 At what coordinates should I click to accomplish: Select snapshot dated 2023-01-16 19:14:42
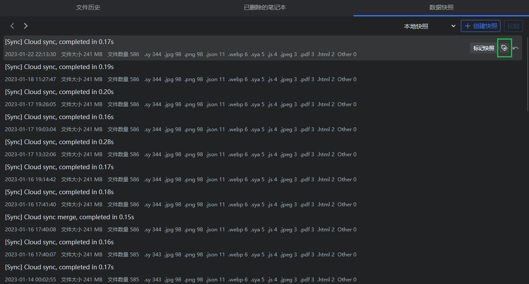pos(262,173)
